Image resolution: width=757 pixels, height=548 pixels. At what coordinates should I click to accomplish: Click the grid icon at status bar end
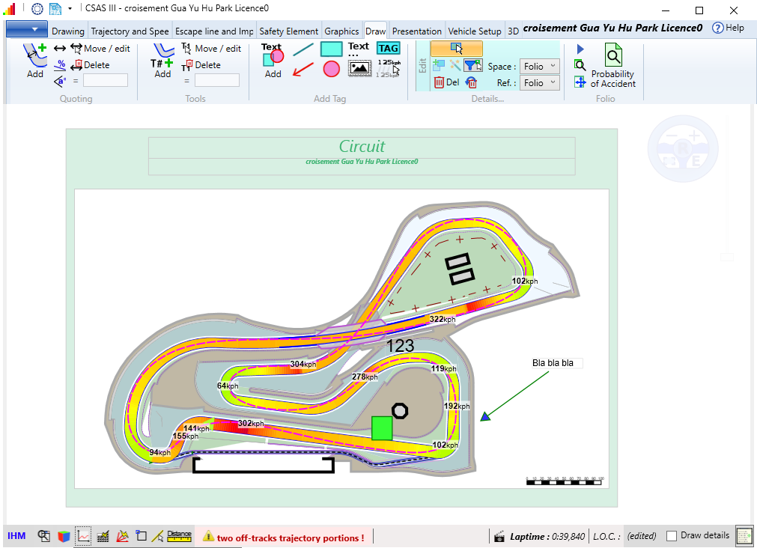point(744,536)
